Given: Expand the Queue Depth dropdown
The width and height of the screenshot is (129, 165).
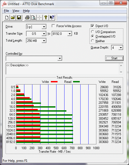Looking at the screenshot, I should 121,48.
